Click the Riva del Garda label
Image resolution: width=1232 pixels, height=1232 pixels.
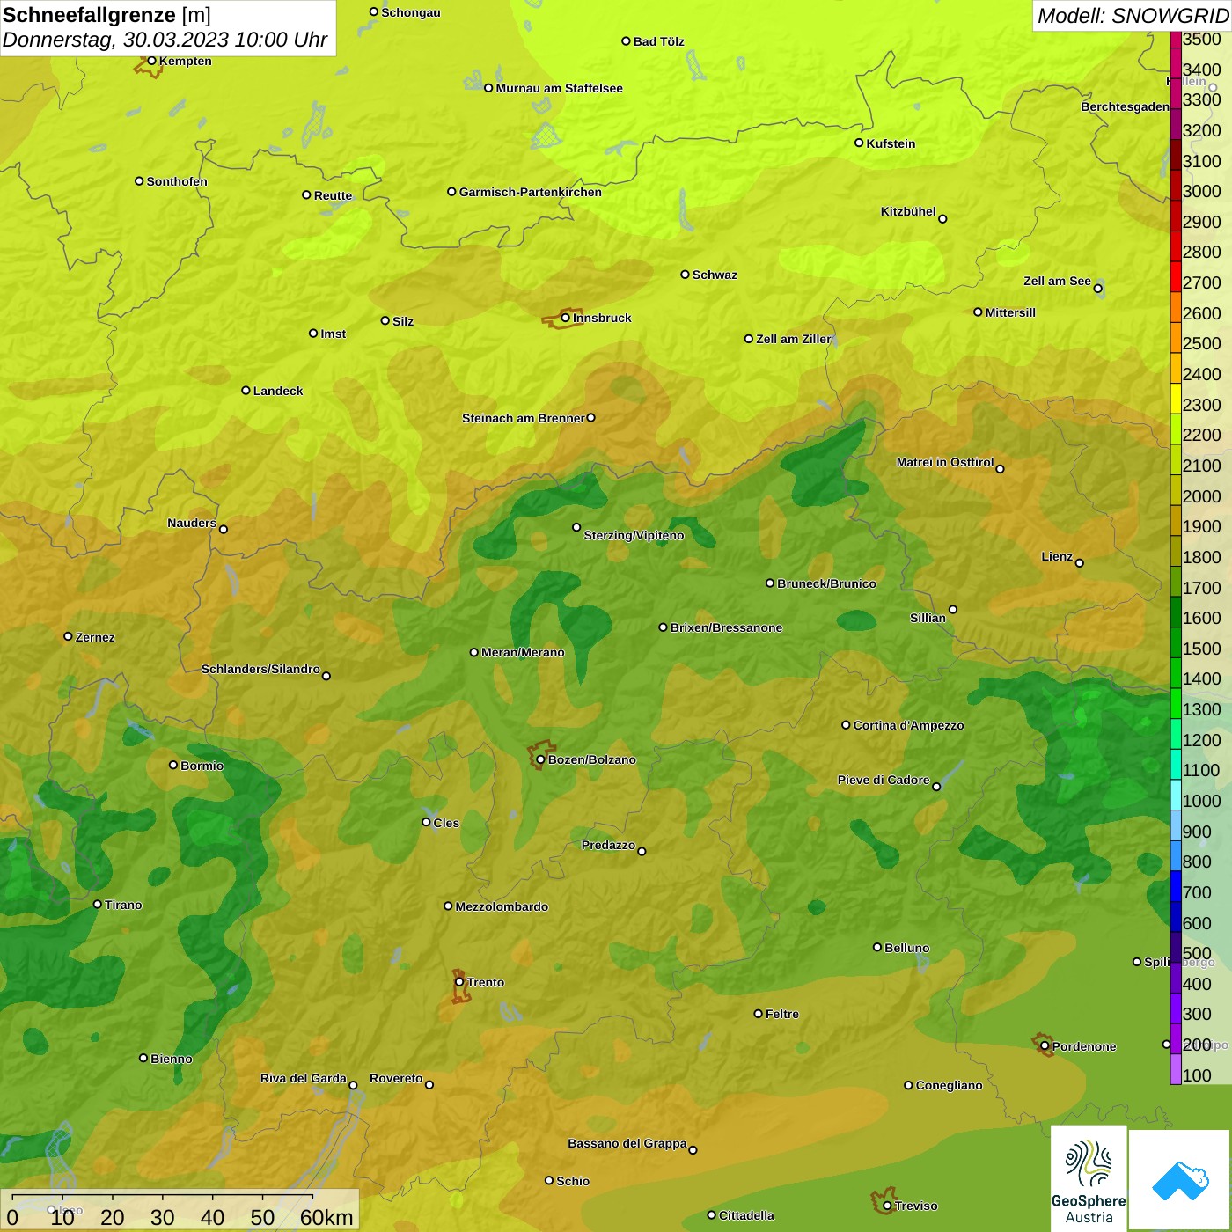pos(304,1078)
